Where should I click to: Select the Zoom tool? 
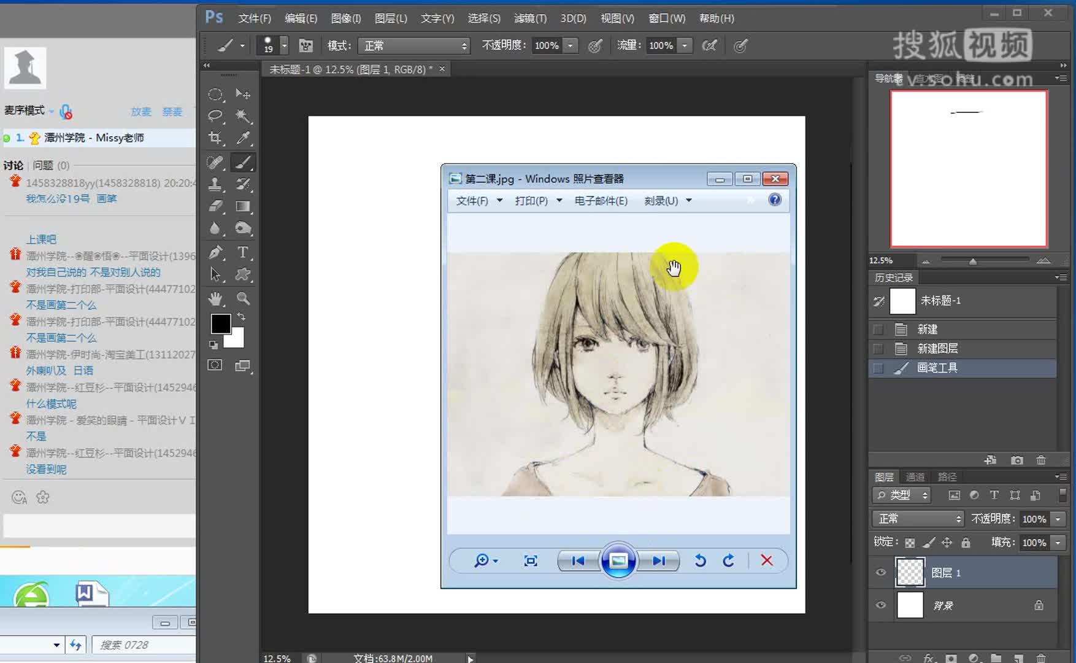243,299
